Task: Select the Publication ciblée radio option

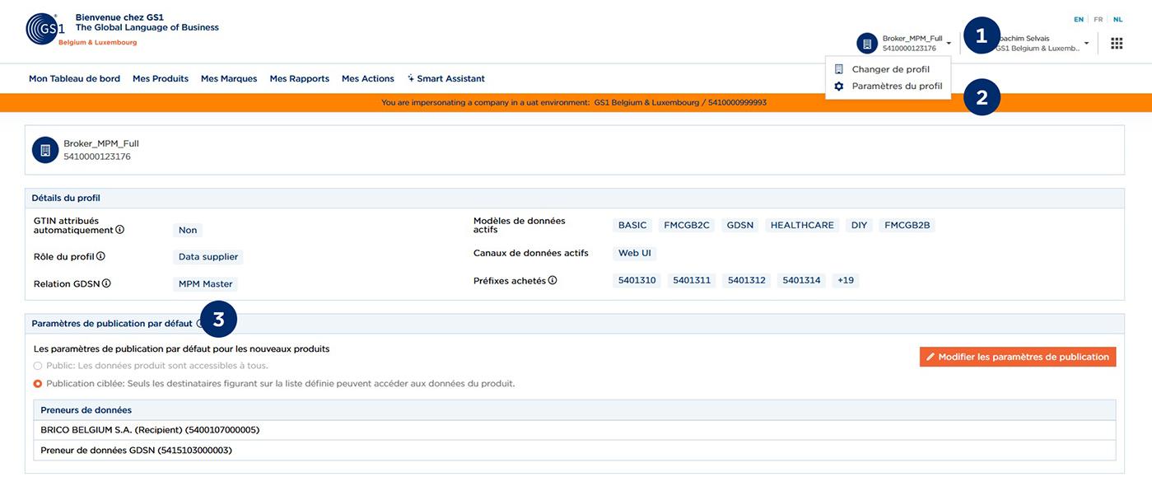Action: (38, 383)
